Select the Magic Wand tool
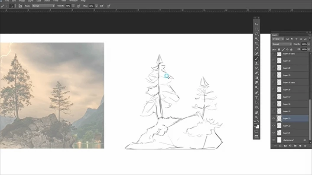Viewport: 312px width, 175px height. click(x=257, y=39)
